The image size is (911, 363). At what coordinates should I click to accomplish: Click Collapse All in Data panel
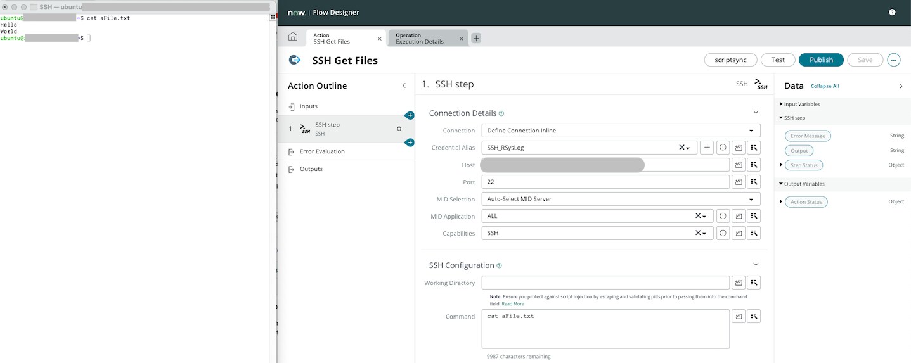coord(825,86)
